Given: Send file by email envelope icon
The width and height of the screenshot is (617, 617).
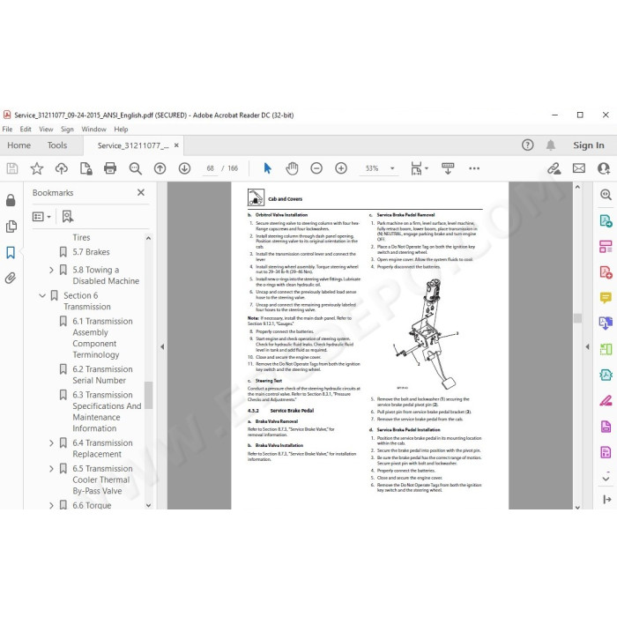Looking at the screenshot, I should (x=579, y=168).
